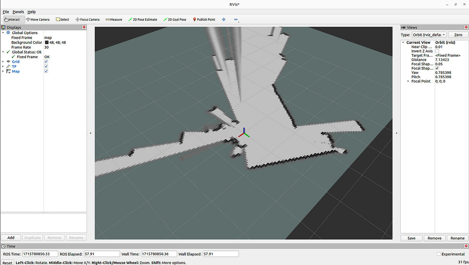This screenshot has height=265, width=469.
Task: Open the view Type dropdown showing Orbit
Action: (429, 35)
